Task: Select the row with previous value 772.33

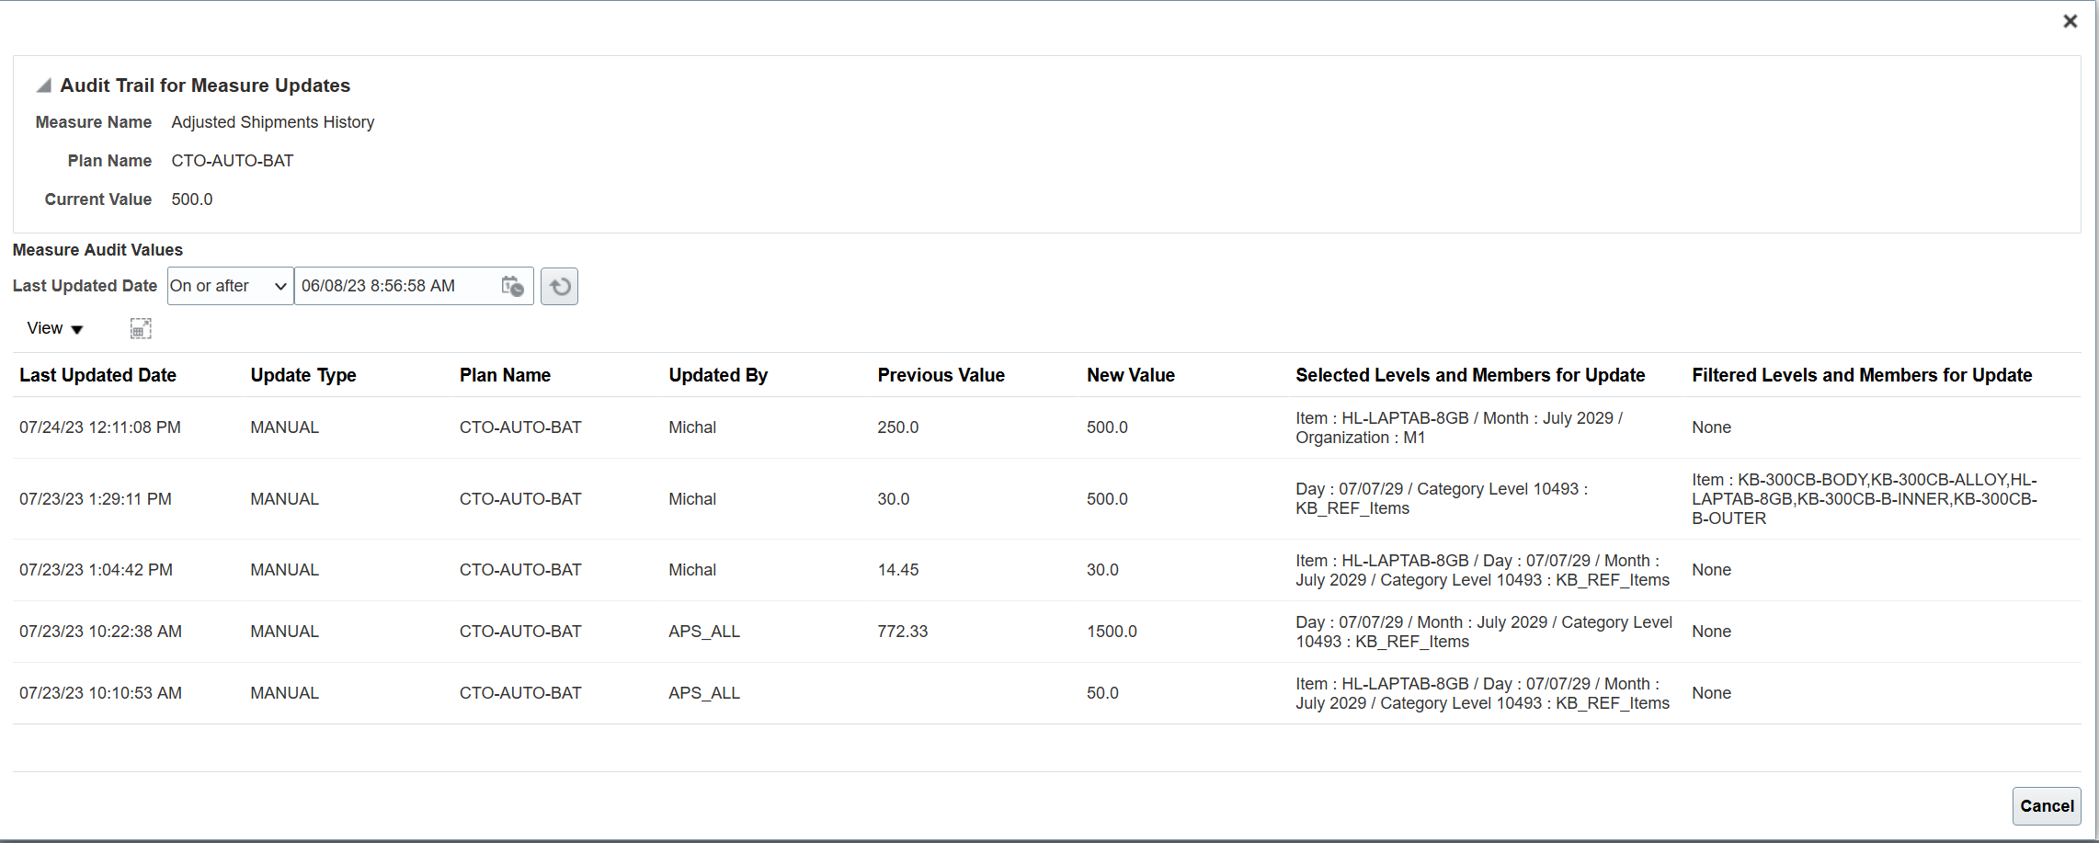Action: (x=902, y=632)
